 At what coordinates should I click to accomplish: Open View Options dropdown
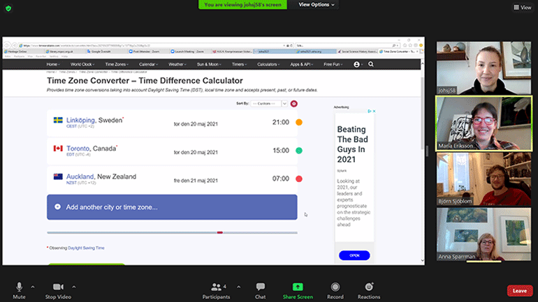316,5
